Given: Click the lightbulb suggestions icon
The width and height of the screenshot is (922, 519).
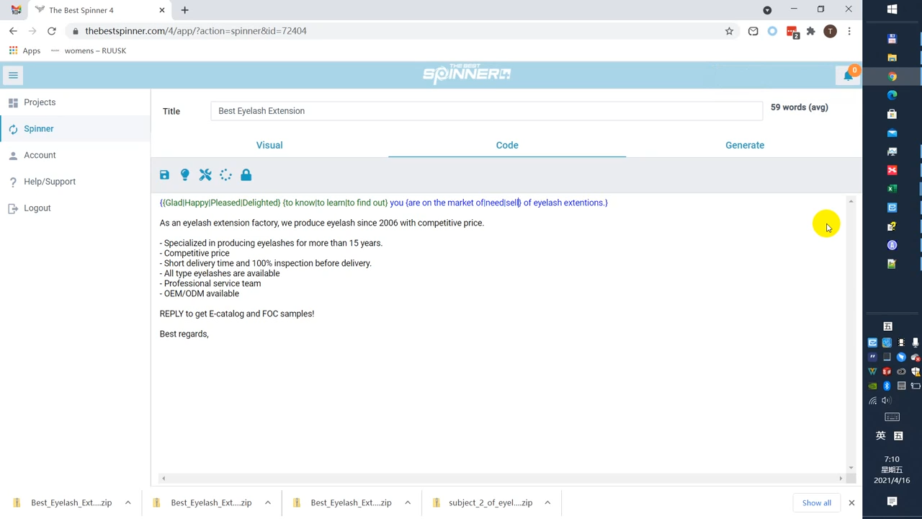Looking at the screenshot, I should coord(185,175).
